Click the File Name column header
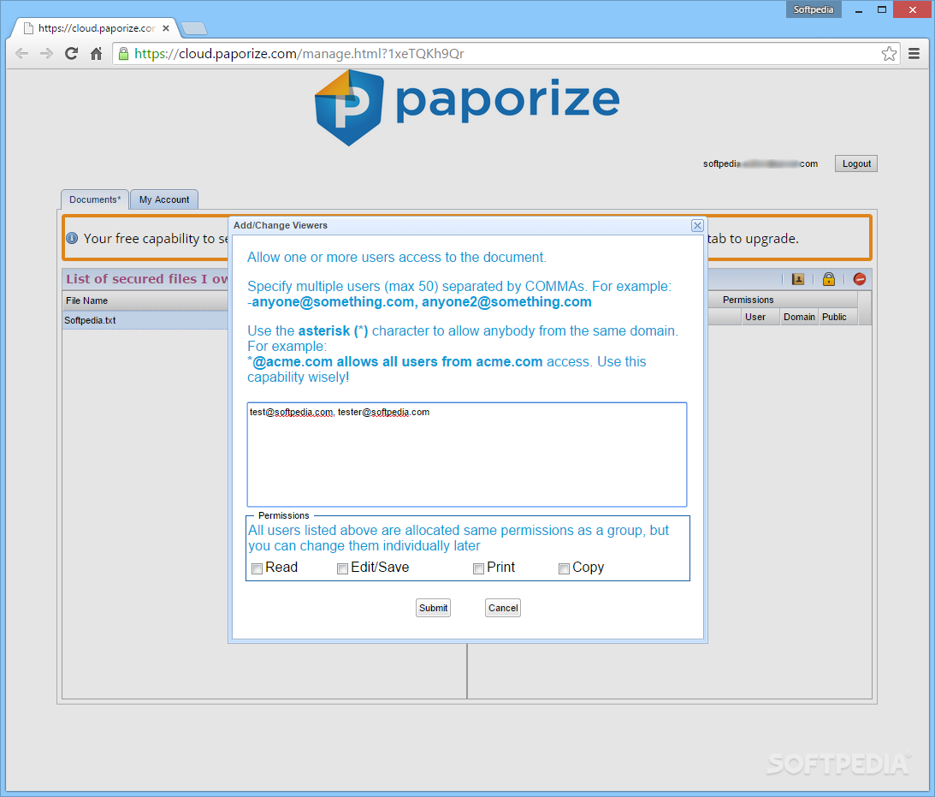Viewport: 935px width, 797px height. tap(145, 300)
